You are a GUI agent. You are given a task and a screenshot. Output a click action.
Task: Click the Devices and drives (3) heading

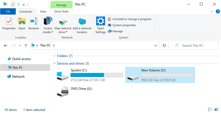[x=73, y=63]
